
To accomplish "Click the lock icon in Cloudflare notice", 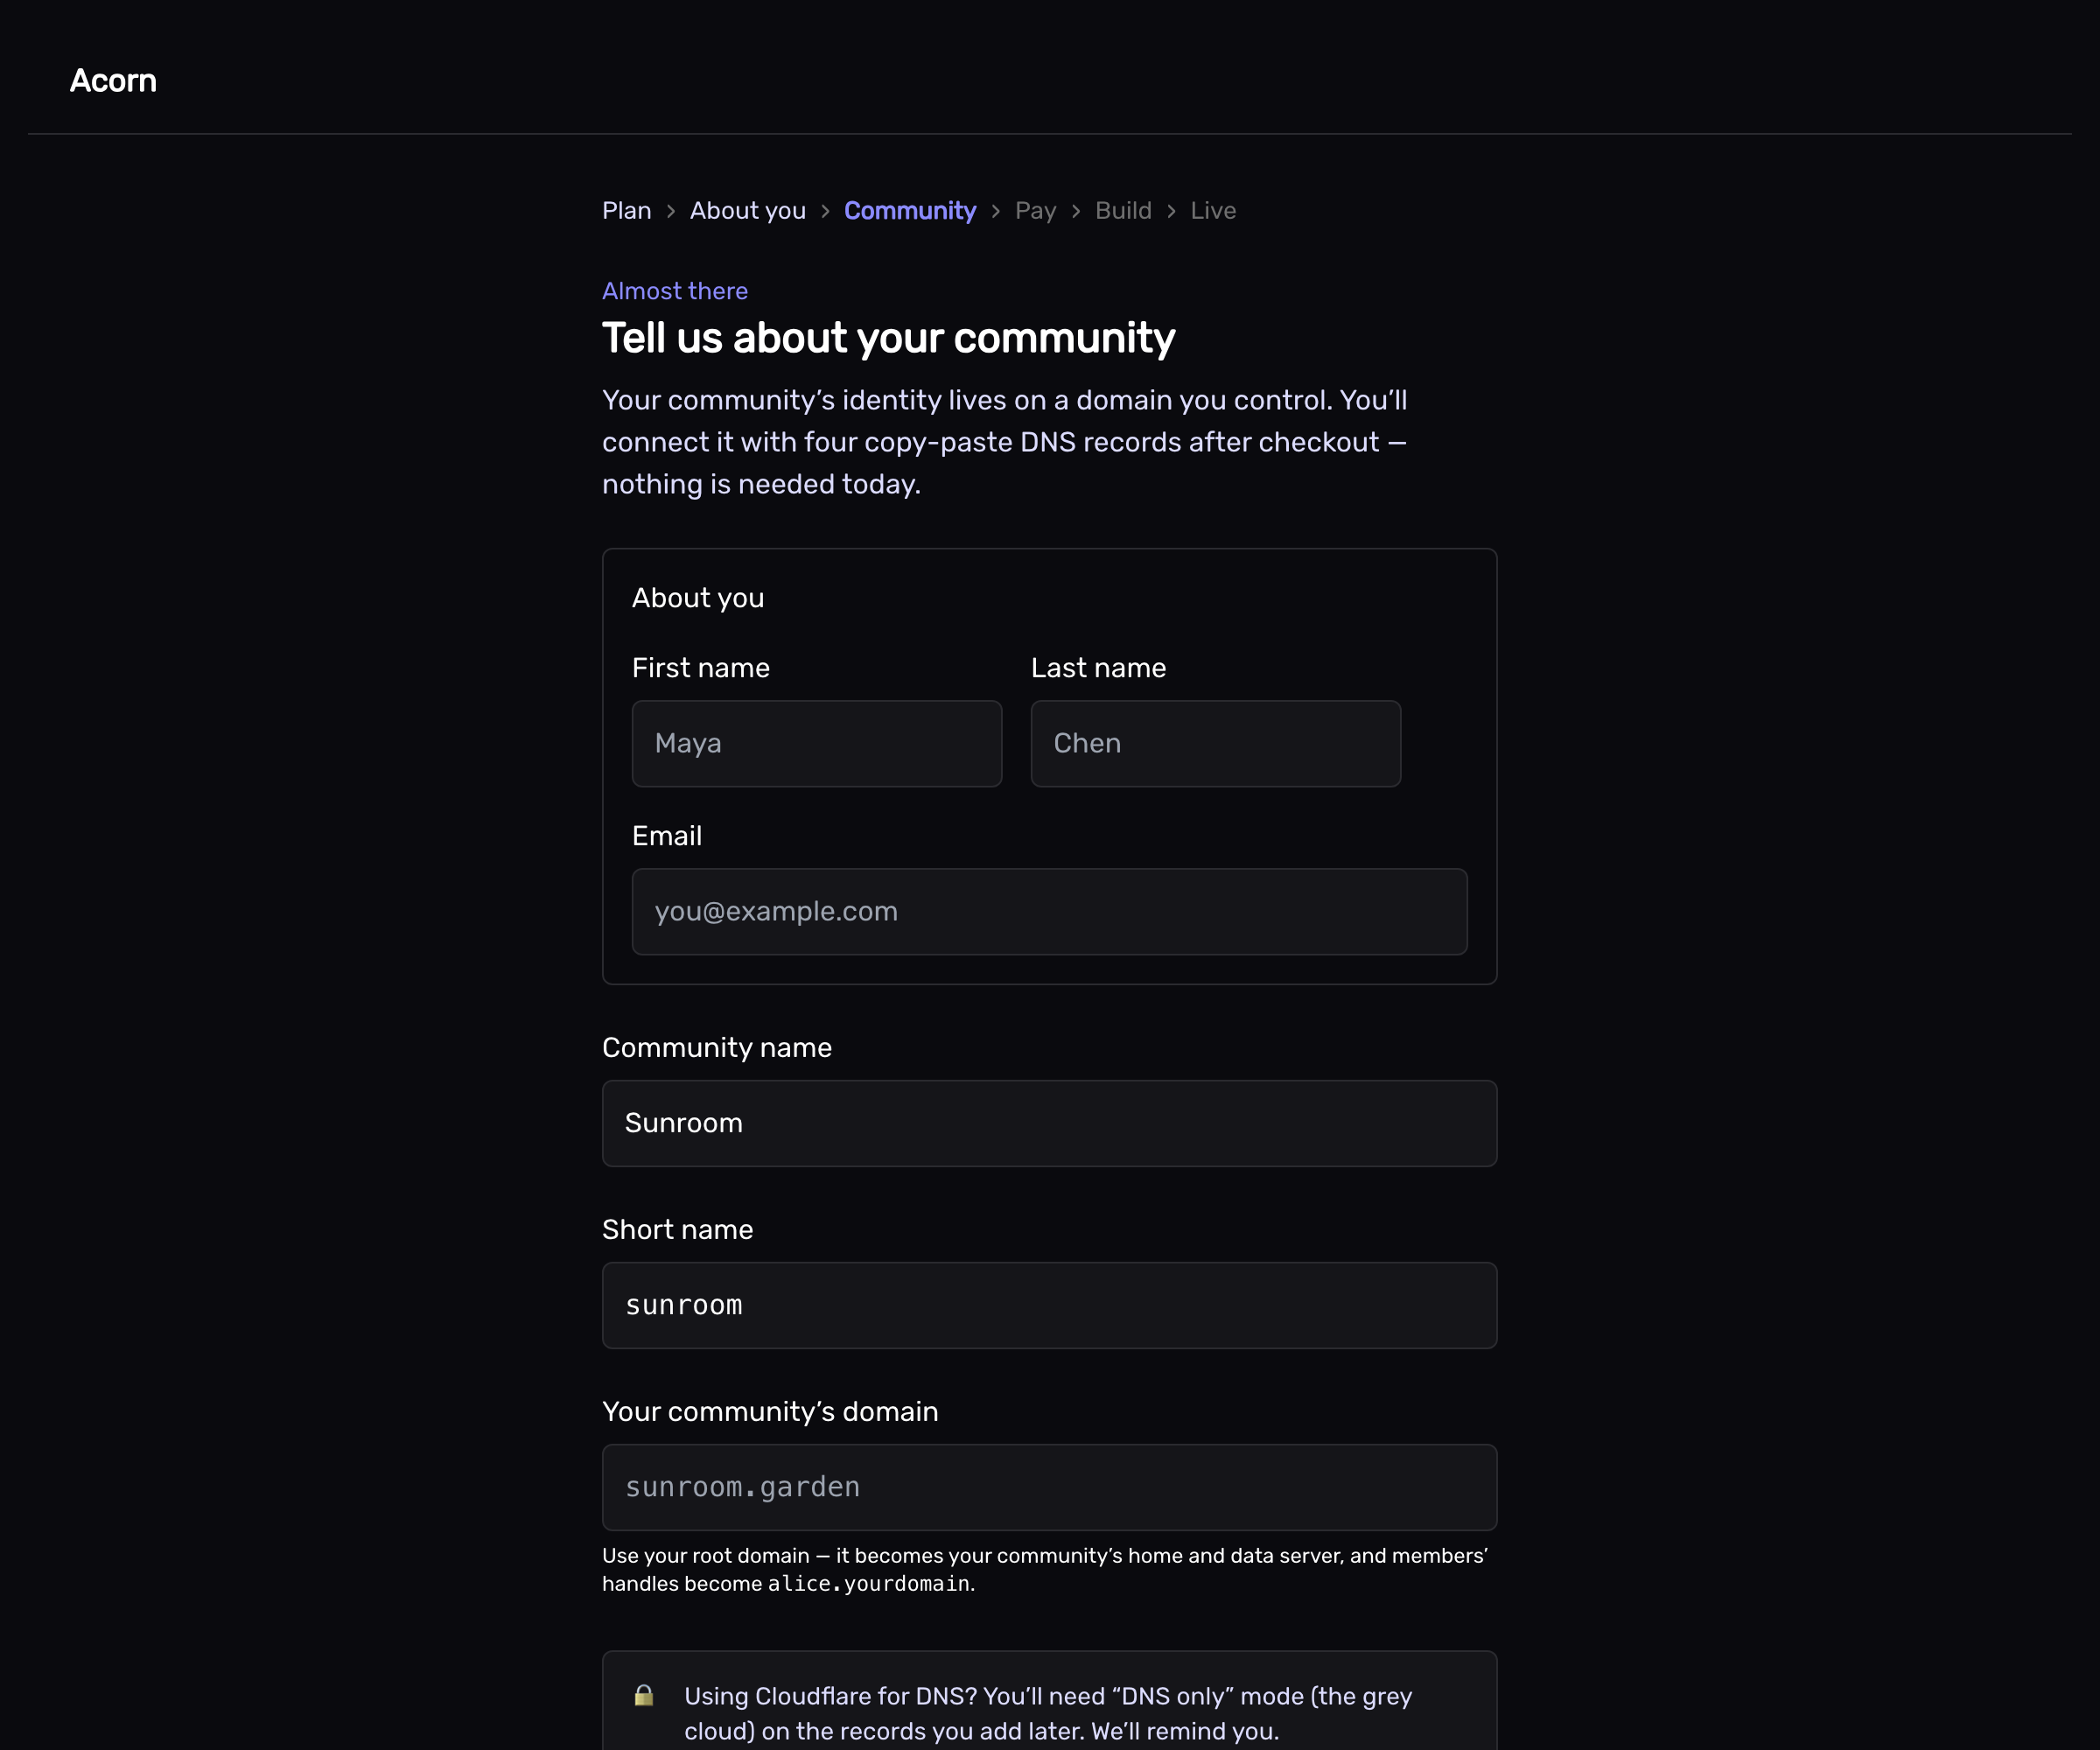I will [x=644, y=1695].
